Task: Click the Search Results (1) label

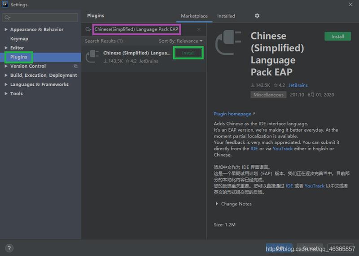Action: [104, 41]
